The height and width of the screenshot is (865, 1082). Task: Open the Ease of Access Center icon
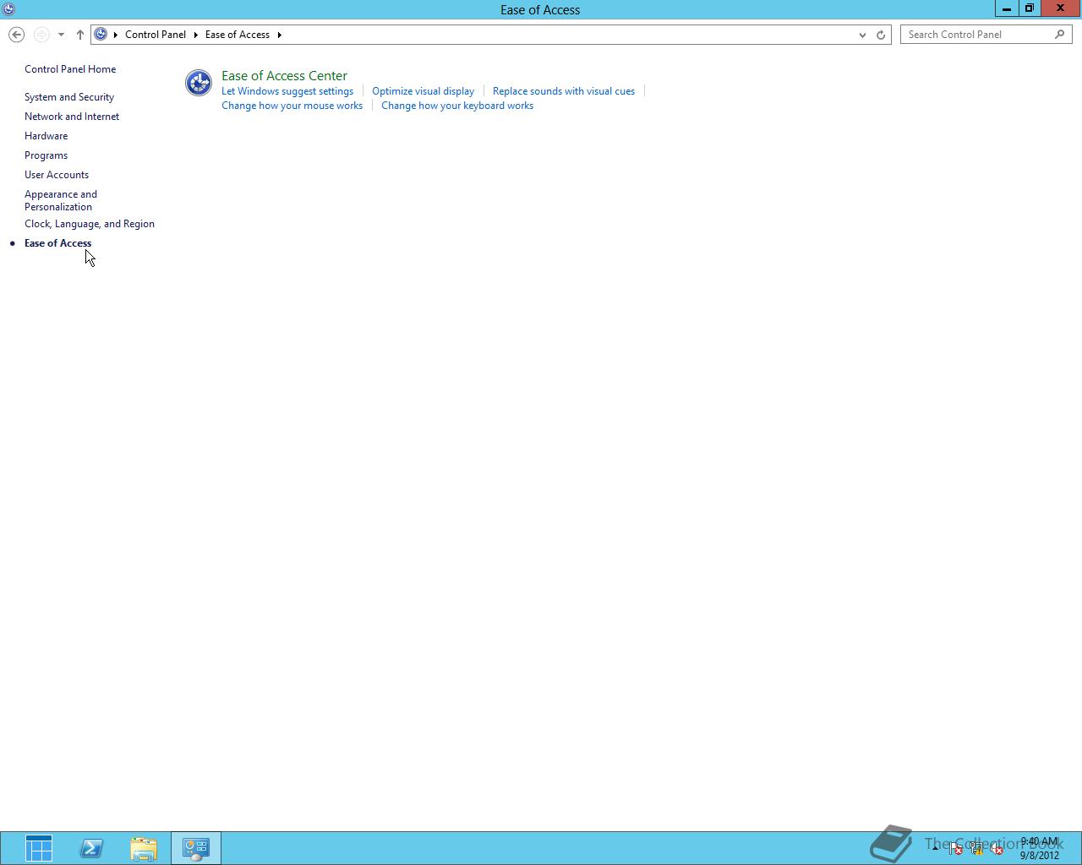pyautogui.click(x=199, y=83)
